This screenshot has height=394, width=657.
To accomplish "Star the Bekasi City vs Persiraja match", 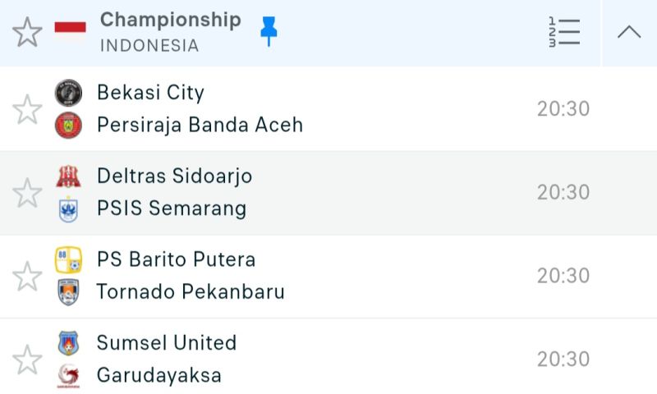I will pos(27,109).
